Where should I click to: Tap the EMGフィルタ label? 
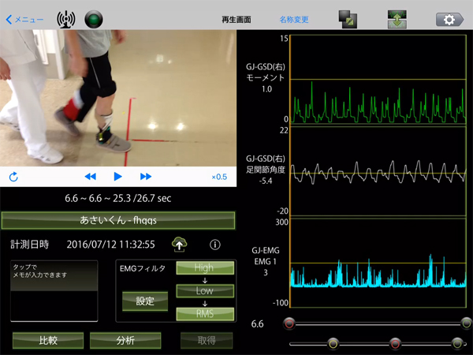[x=143, y=268]
